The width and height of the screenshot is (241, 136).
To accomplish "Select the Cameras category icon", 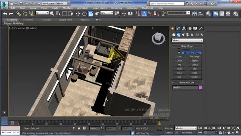I will (188, 35).
